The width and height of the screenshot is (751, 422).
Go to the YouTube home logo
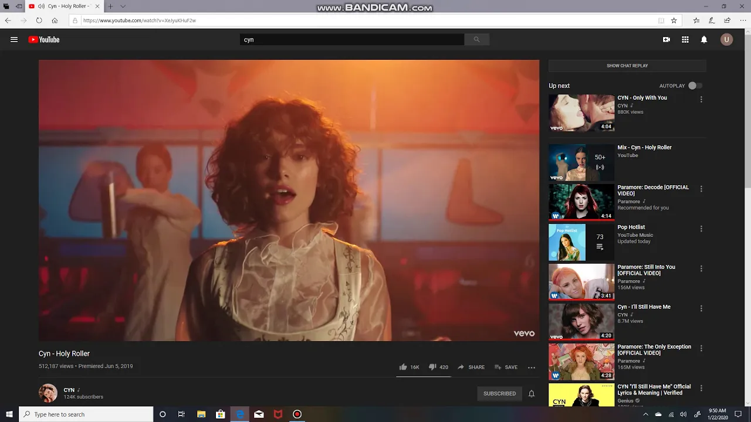(44, 40)
